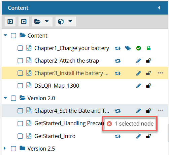Click the expand-all toolbar icon

click(10, 21)
